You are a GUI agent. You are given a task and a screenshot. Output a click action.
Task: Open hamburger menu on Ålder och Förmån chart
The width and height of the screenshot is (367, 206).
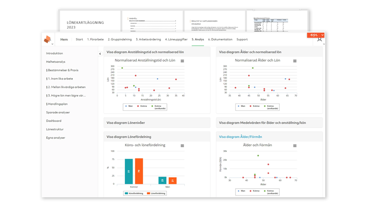(x=295, y=146)
